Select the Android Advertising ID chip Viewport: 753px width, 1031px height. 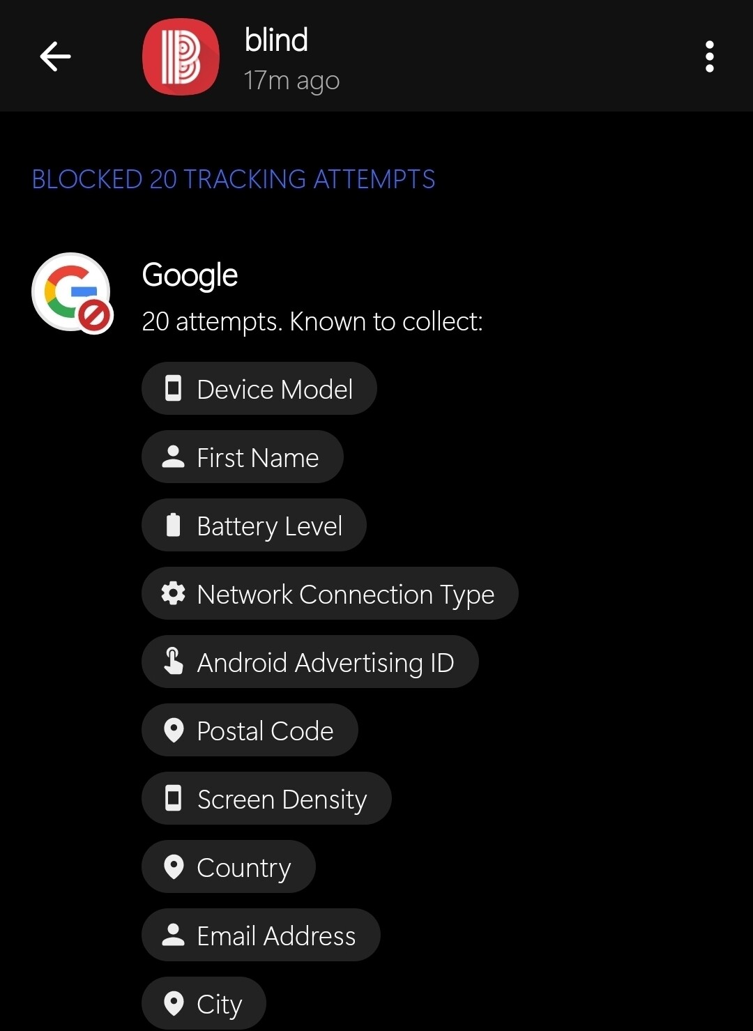(x=310, y=662)
